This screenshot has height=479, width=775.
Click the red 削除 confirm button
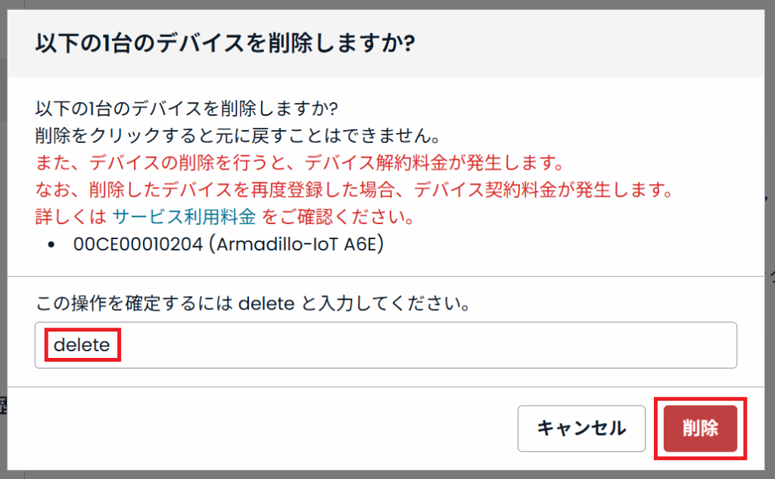click(700, 428)
